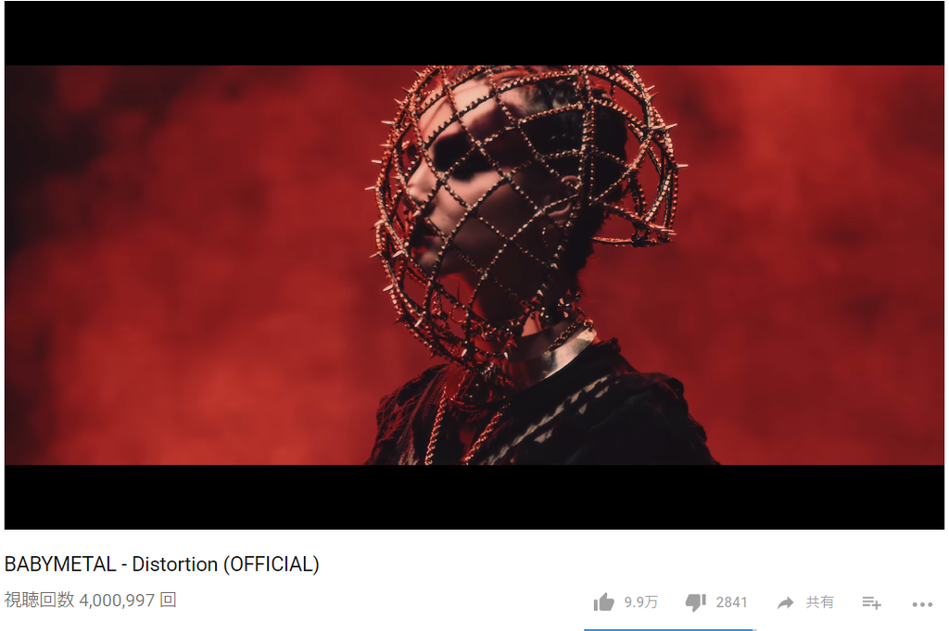Click the blue like-ratio bar
949x631 pixels.
pyautogui.click(x=667, y=629)
